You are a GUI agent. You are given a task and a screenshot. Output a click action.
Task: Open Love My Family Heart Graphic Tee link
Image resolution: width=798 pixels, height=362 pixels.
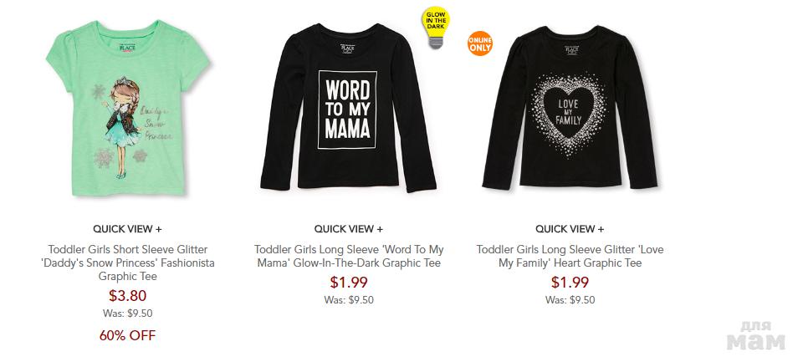[570, 257]
